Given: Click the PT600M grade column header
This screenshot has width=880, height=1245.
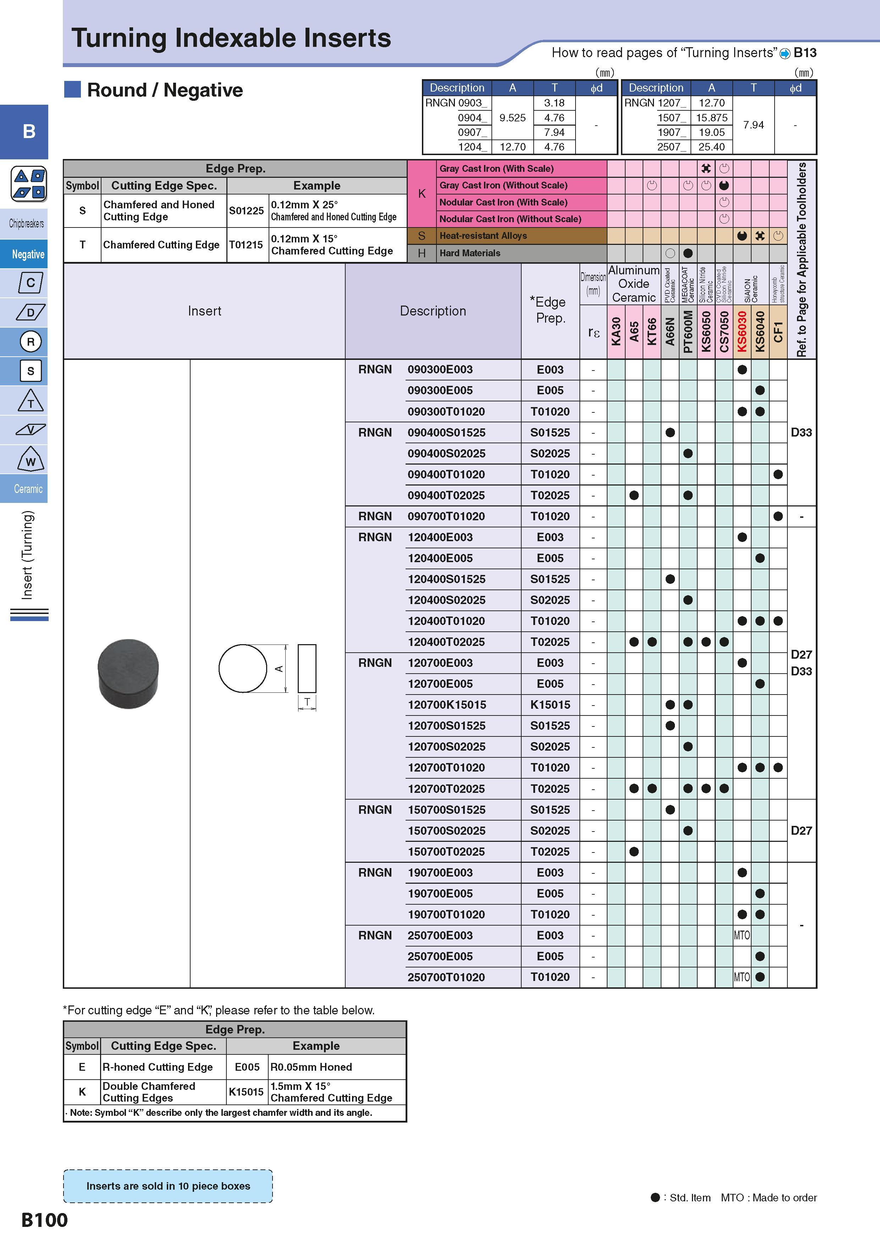Looking at the screenshot, I should point(688,331).
